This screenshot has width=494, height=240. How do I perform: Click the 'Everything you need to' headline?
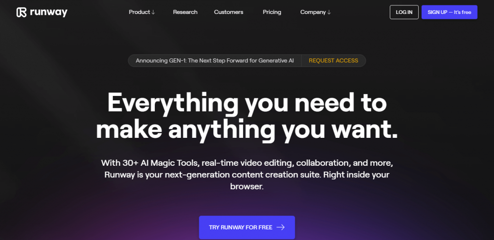coord(247,104)
